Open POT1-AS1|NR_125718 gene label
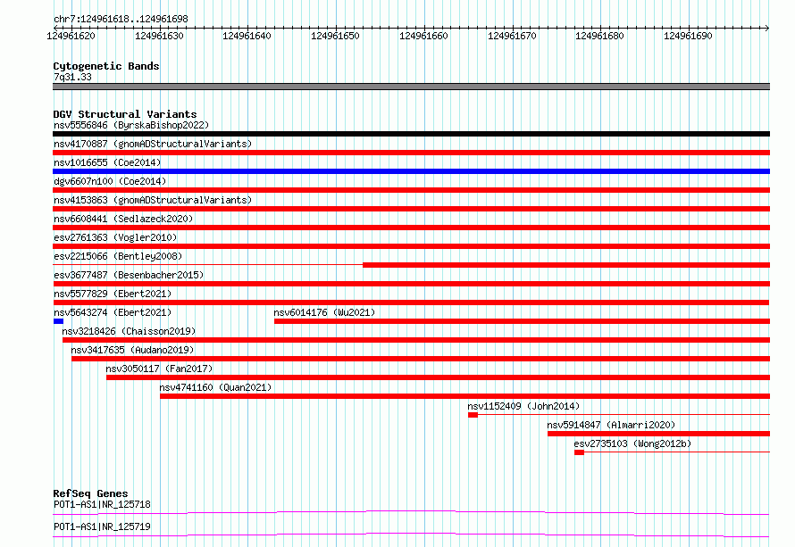Screen dimensions: 795x547 tap(102, 504)
